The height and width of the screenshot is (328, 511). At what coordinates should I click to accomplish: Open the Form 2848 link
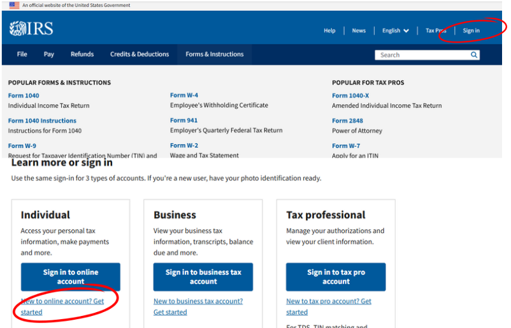[x=347, y=121]
